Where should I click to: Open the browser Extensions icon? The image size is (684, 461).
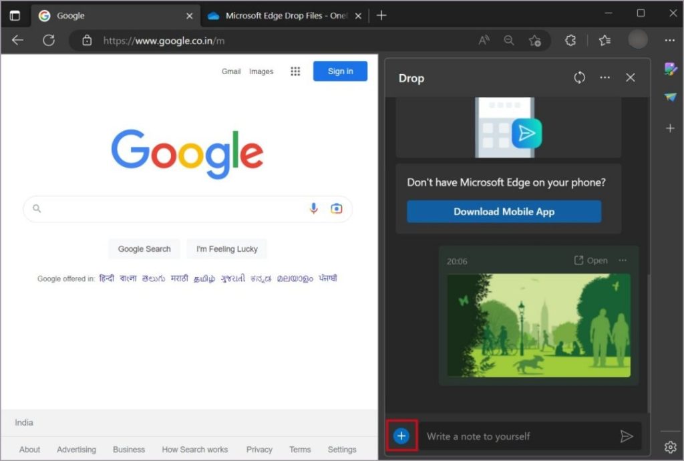[x=570, y=40]
